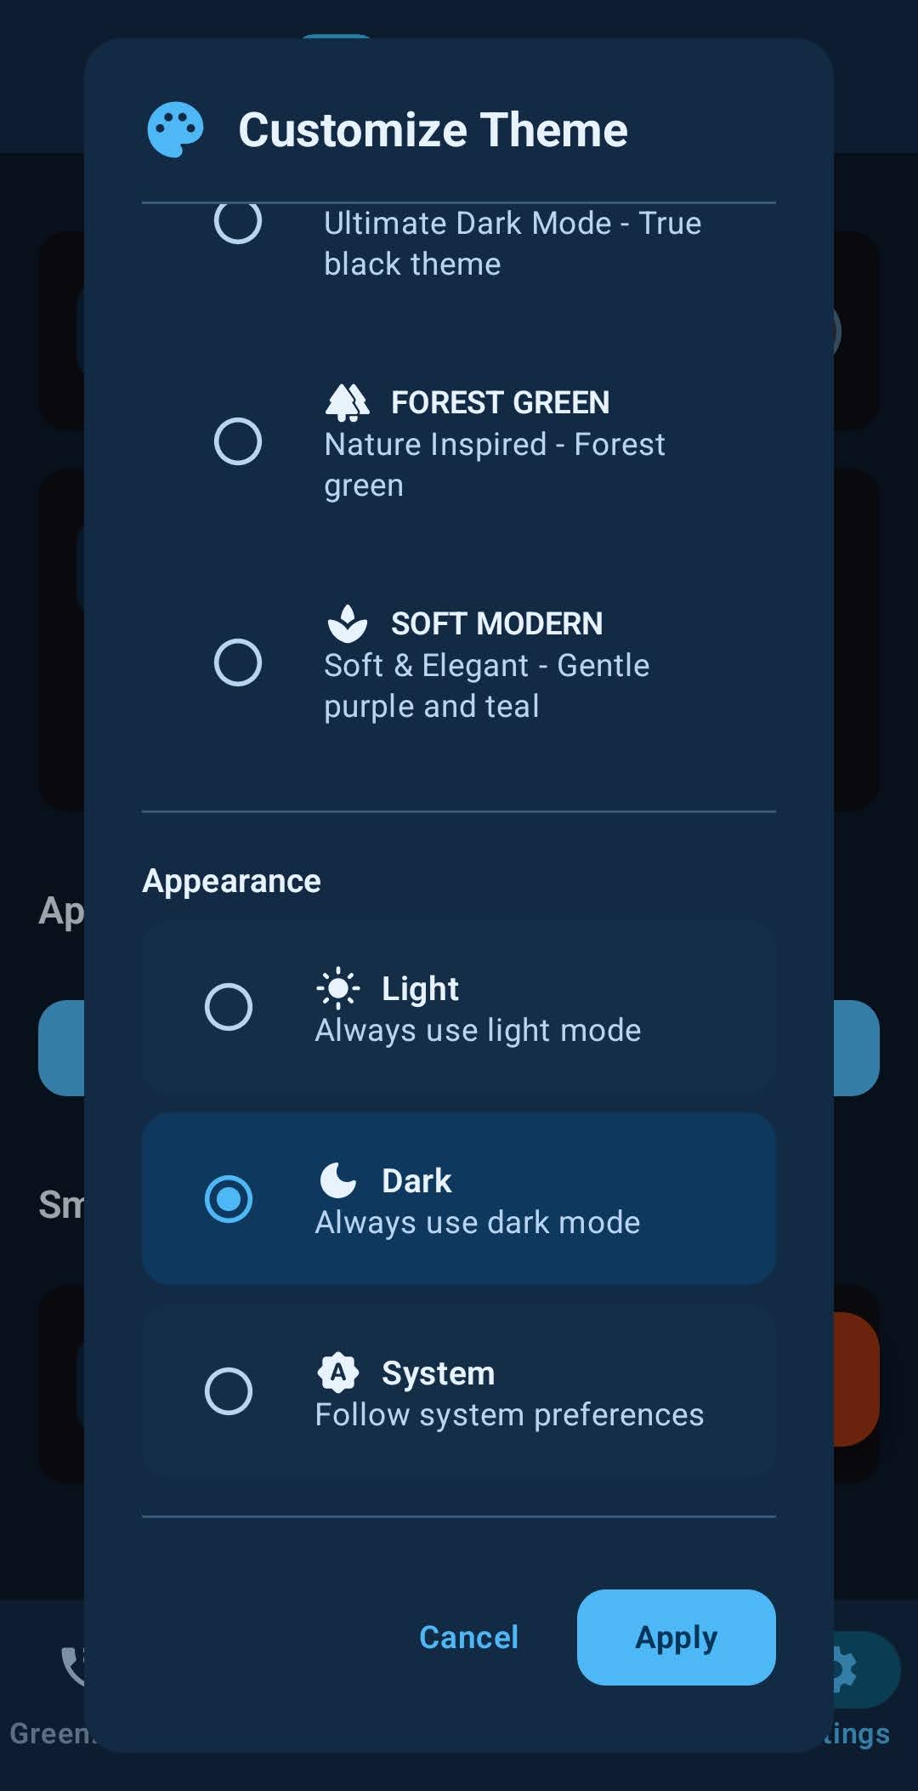Select the Soft Modern theme radio button

click(239, 661)
